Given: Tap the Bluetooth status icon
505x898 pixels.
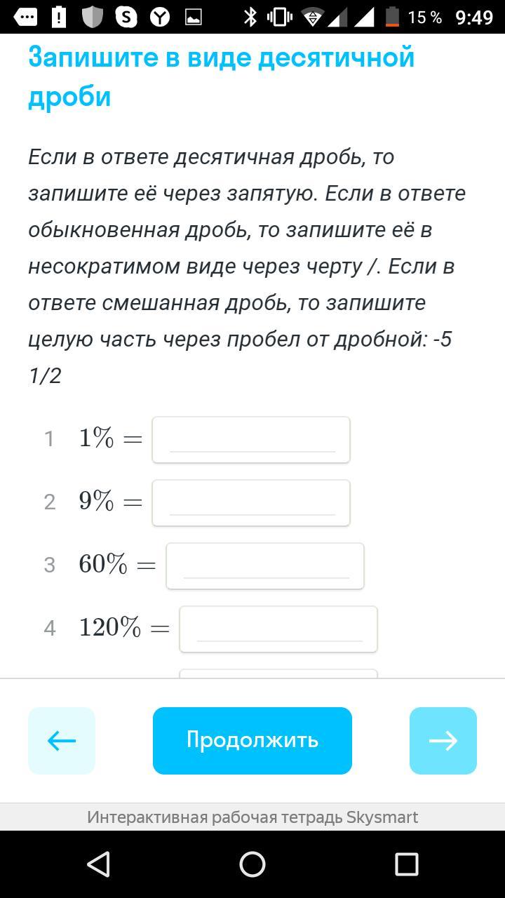Looking at the screenshot, I should [x=250, y=17].
